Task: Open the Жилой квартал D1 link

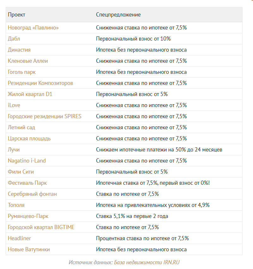Action: (30, 94)
